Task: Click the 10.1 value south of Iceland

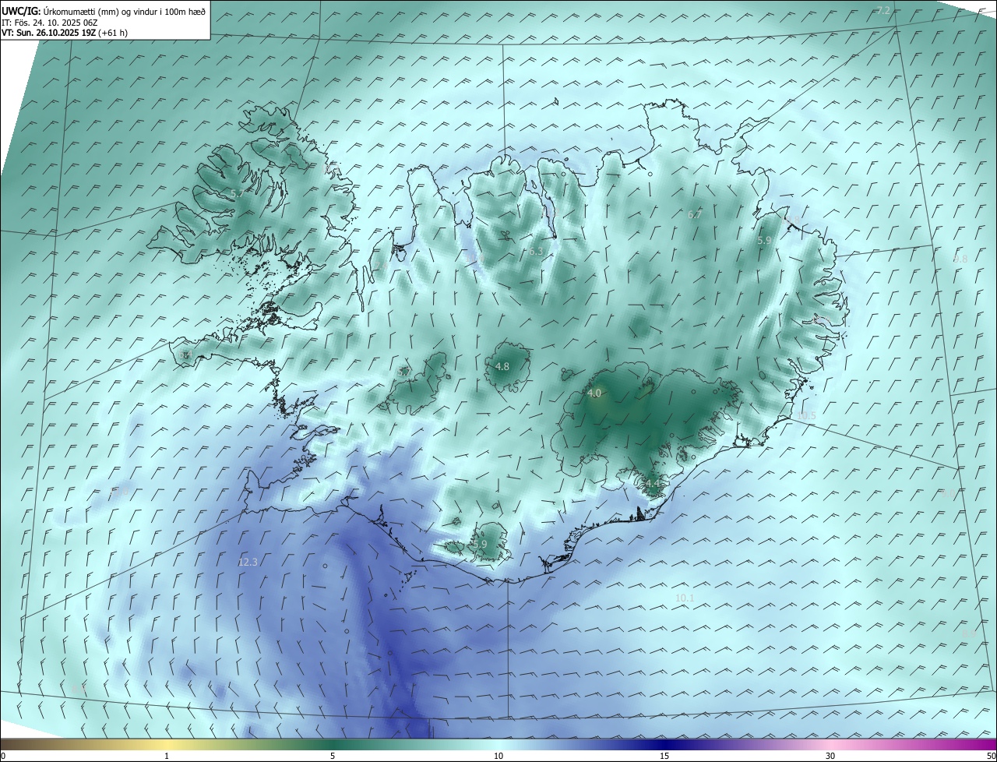Action: [685, 598]
